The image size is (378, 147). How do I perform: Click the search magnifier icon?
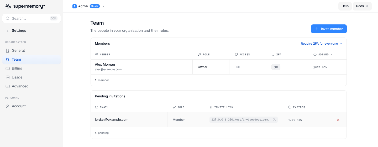[x=8, y=18]
